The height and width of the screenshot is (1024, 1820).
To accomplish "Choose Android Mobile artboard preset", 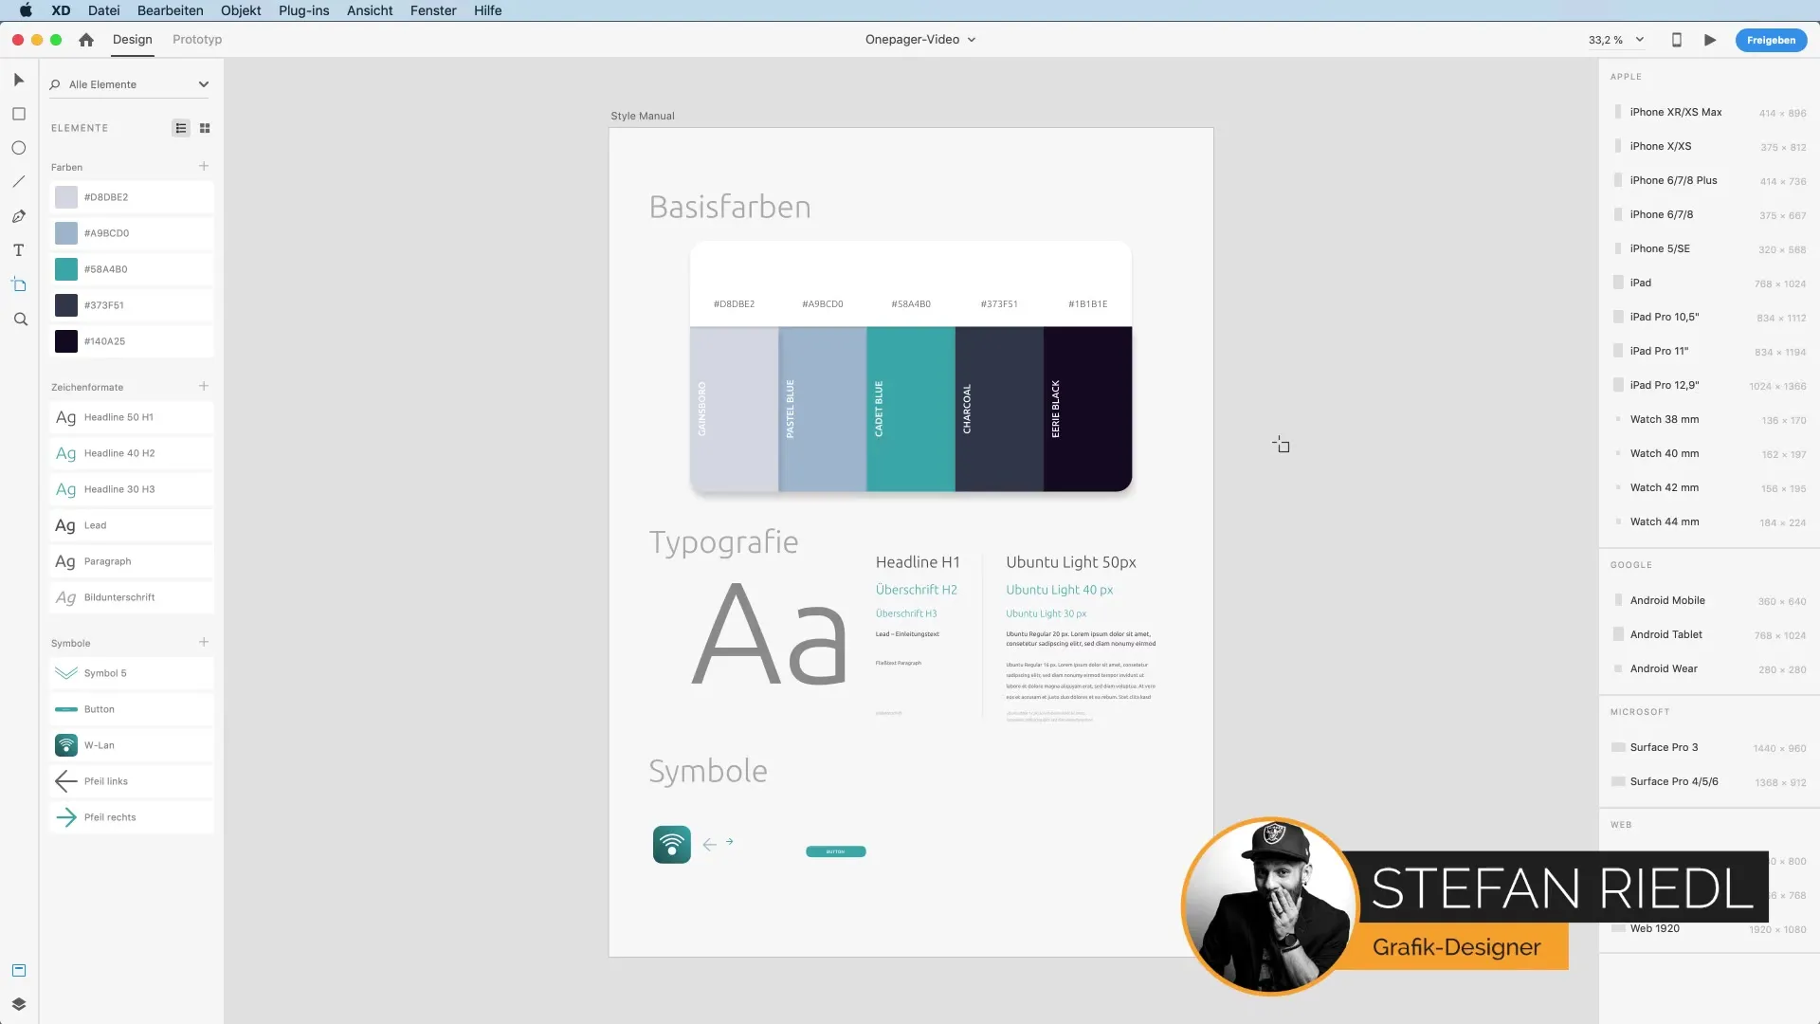I will (x=1709, y=600).
